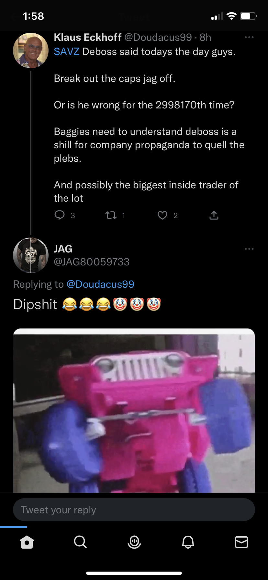
Task: Open JAG's @JAG80059733 handle
Action: [92, 262]
